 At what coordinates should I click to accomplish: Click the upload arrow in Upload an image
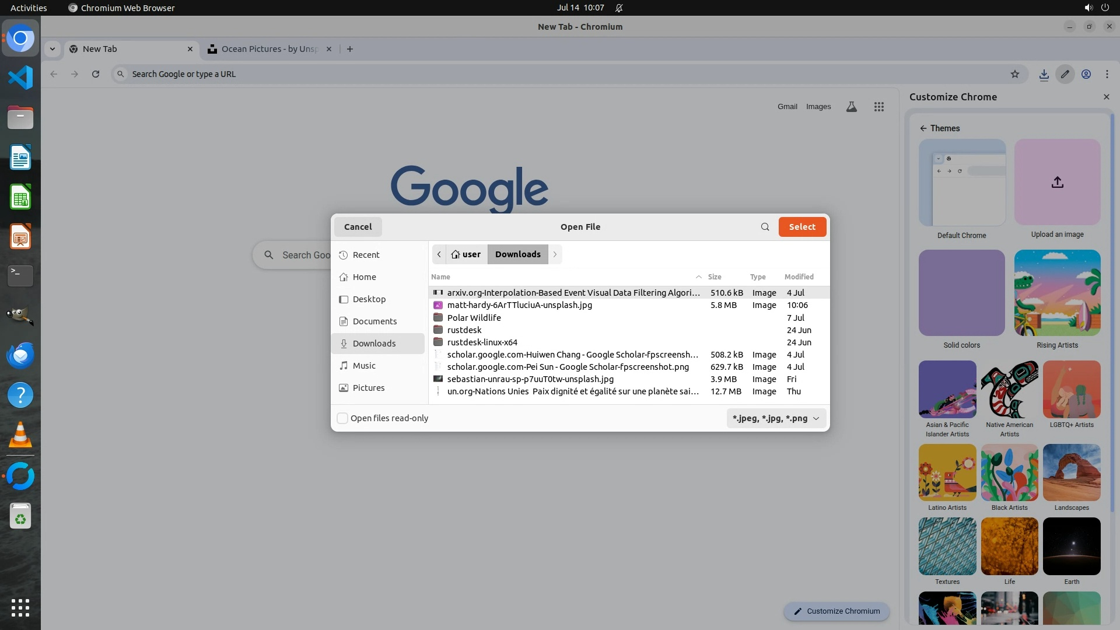point(1057,183)
